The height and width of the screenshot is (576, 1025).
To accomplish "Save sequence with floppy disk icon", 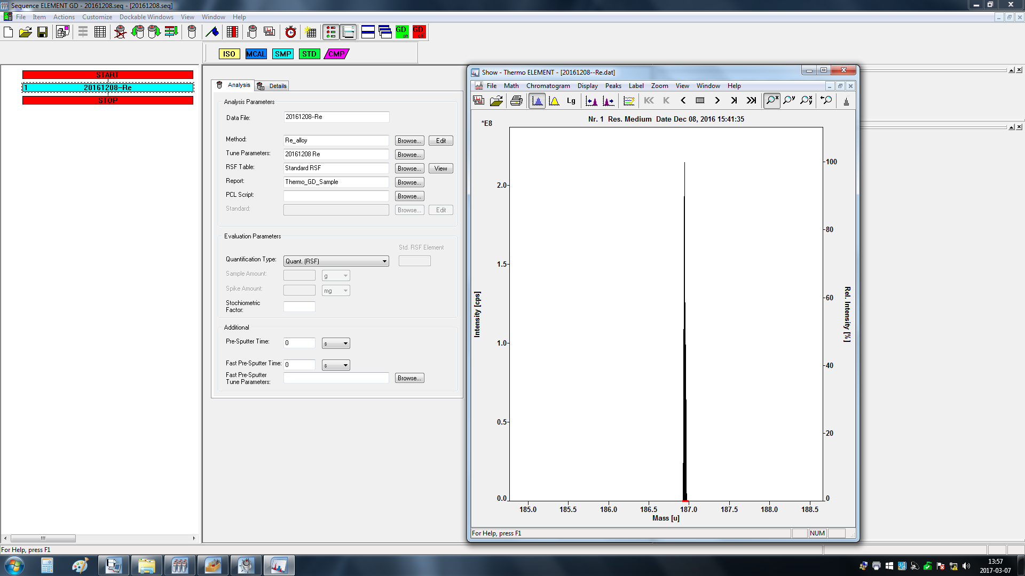I will [42, 32].
